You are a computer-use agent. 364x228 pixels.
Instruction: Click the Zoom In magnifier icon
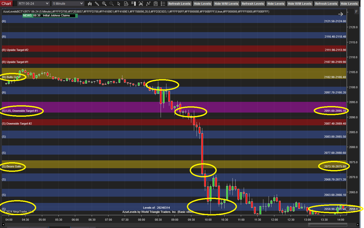(104, 4)
